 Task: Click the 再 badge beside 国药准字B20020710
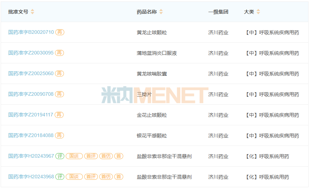(x=60, y=32)
